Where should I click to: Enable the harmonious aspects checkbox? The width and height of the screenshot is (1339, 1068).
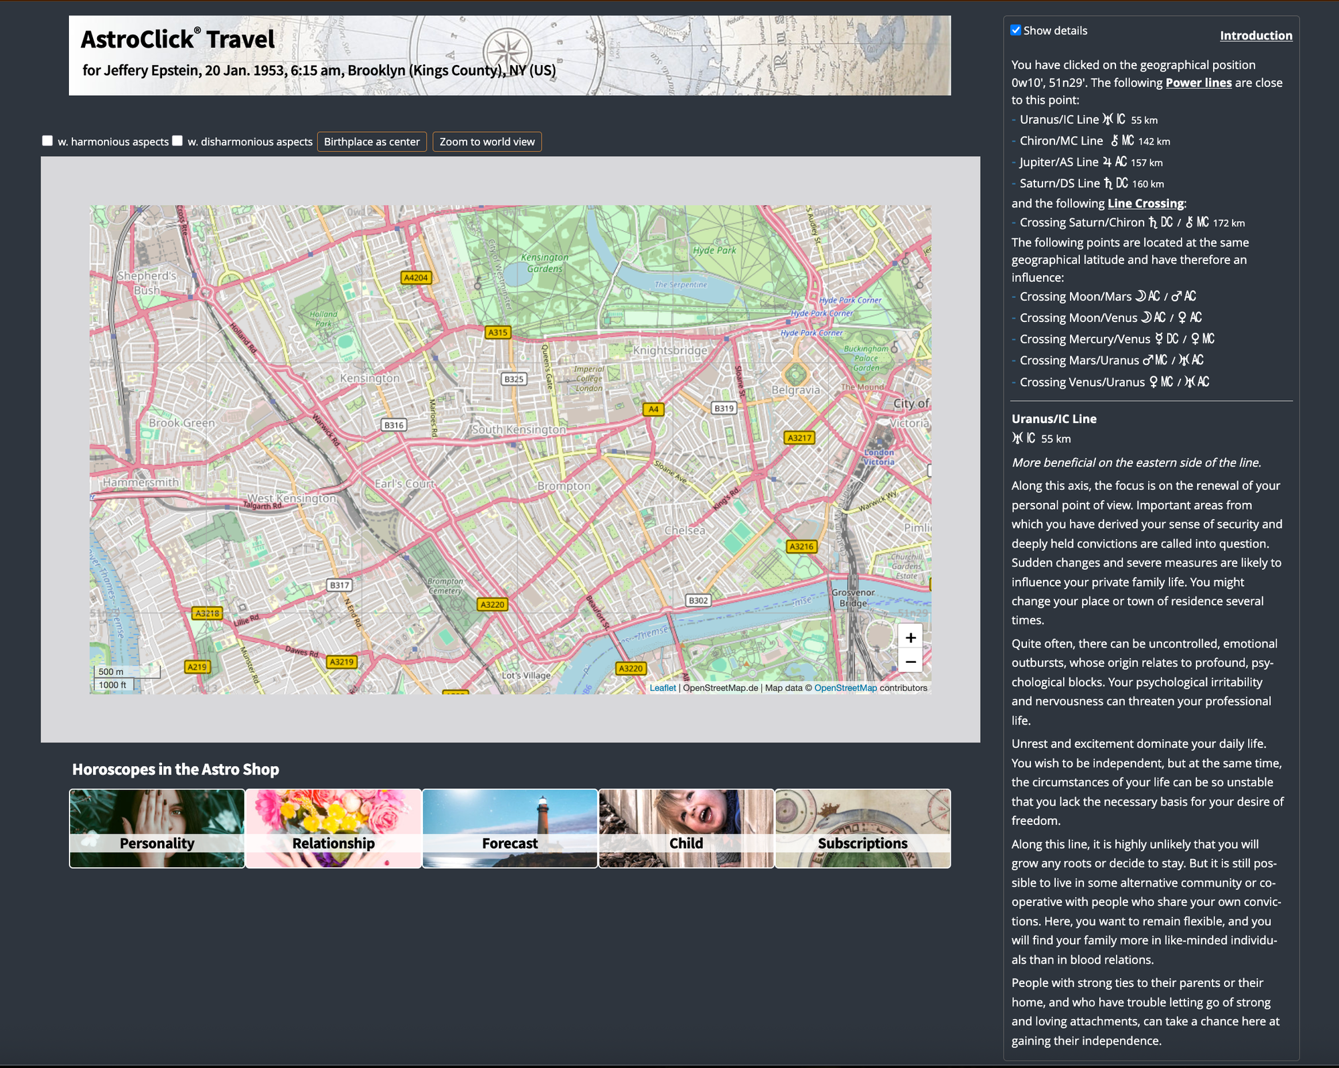click(x=48, y=141)
